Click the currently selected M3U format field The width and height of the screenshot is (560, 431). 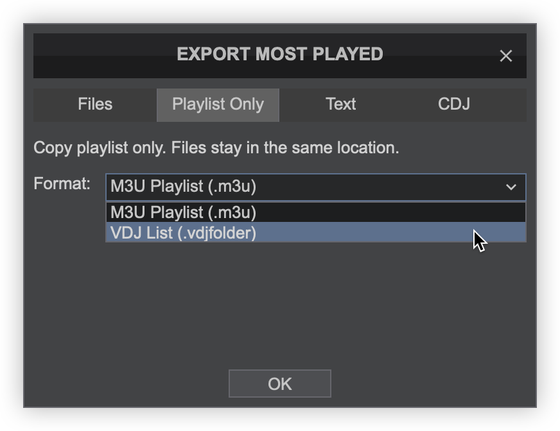(302, 187)
